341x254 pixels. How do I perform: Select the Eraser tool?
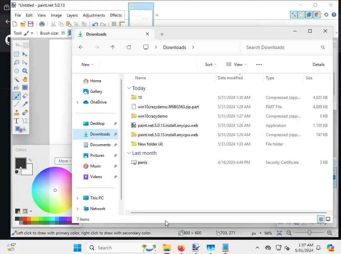[25, 96]
